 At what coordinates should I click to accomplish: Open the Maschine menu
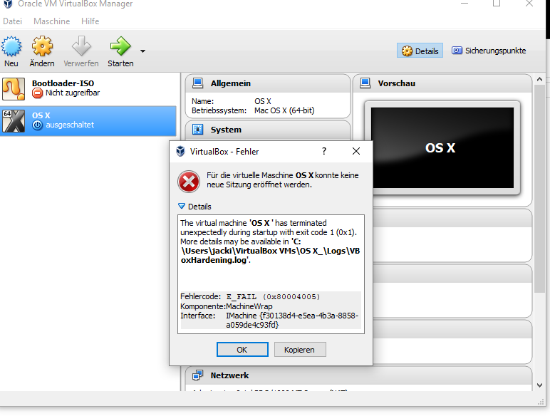click(51, 21)
